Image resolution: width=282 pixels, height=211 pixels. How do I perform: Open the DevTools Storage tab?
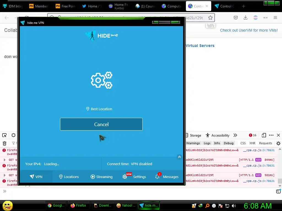coord(193,135)
